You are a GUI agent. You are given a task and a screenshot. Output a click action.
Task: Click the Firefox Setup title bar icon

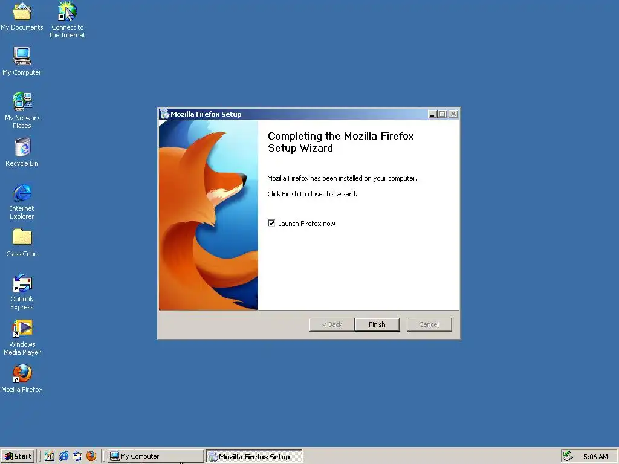coord(164,114)
